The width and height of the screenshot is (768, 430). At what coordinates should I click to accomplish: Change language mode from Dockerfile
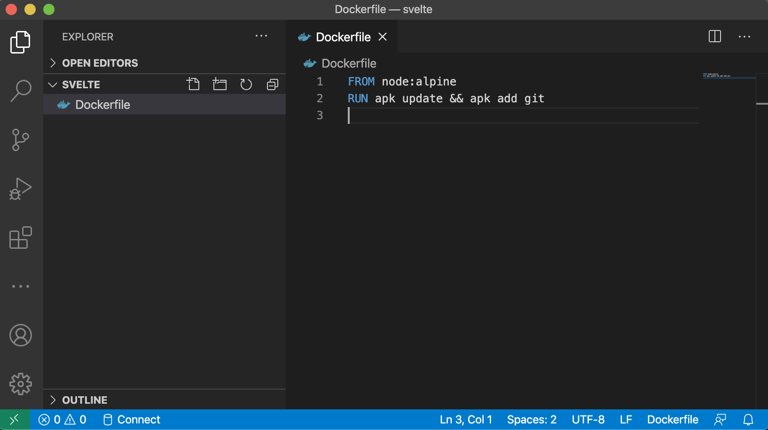click(x=673, y=419)
